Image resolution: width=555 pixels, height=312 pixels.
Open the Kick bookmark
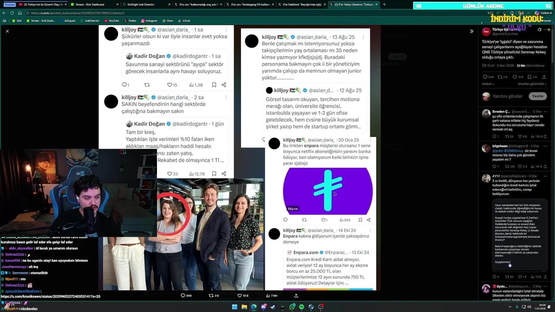click(17, 21)
